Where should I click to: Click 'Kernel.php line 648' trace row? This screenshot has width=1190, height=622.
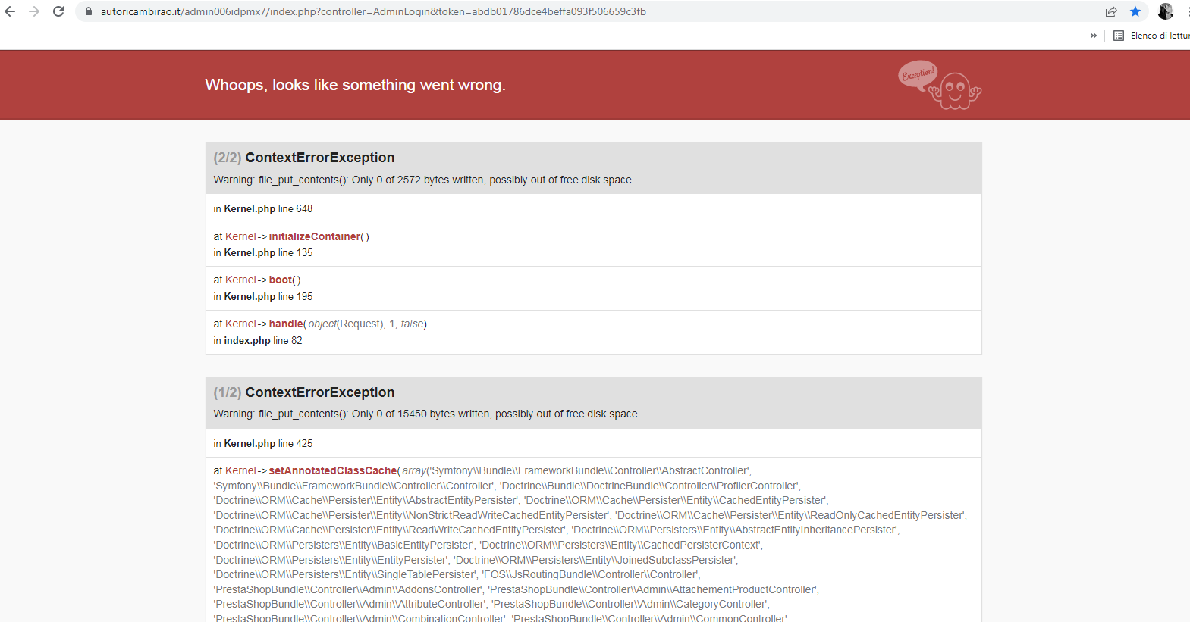pyautogui.click(x=593, y=208)
